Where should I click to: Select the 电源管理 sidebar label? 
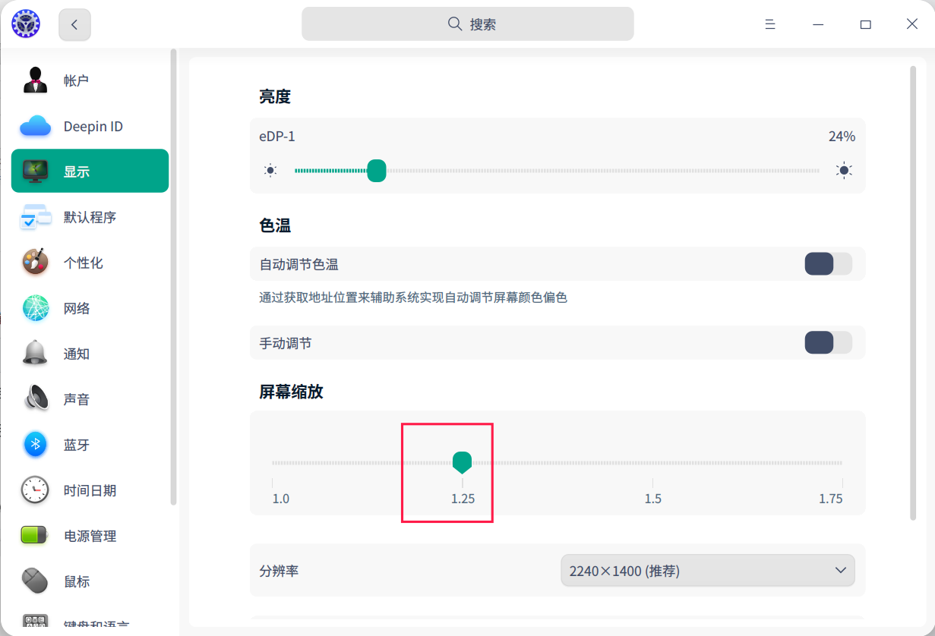click(x=90, y=536)
